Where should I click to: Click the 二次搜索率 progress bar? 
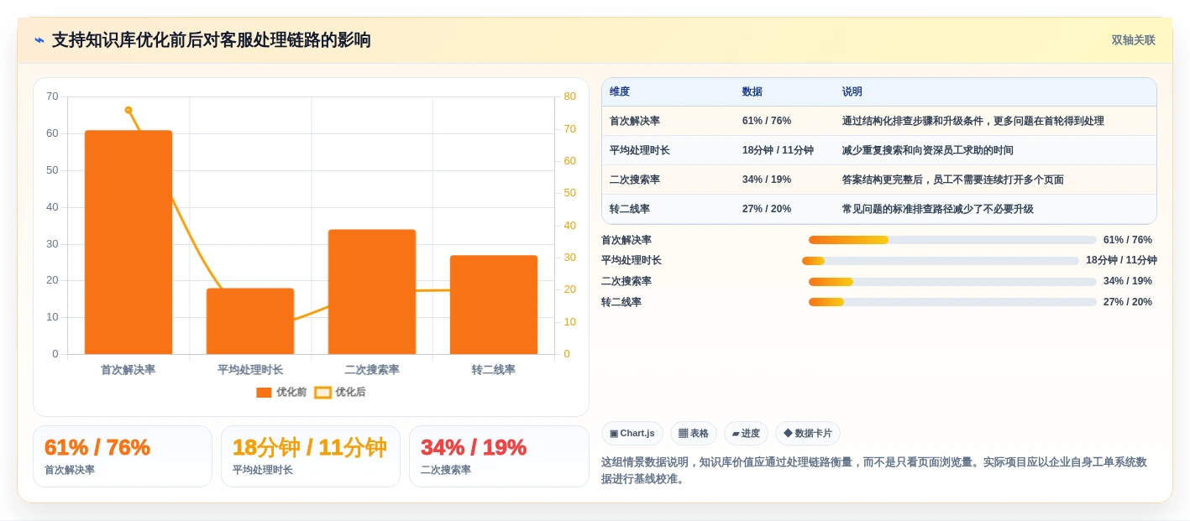pos(952,282)
